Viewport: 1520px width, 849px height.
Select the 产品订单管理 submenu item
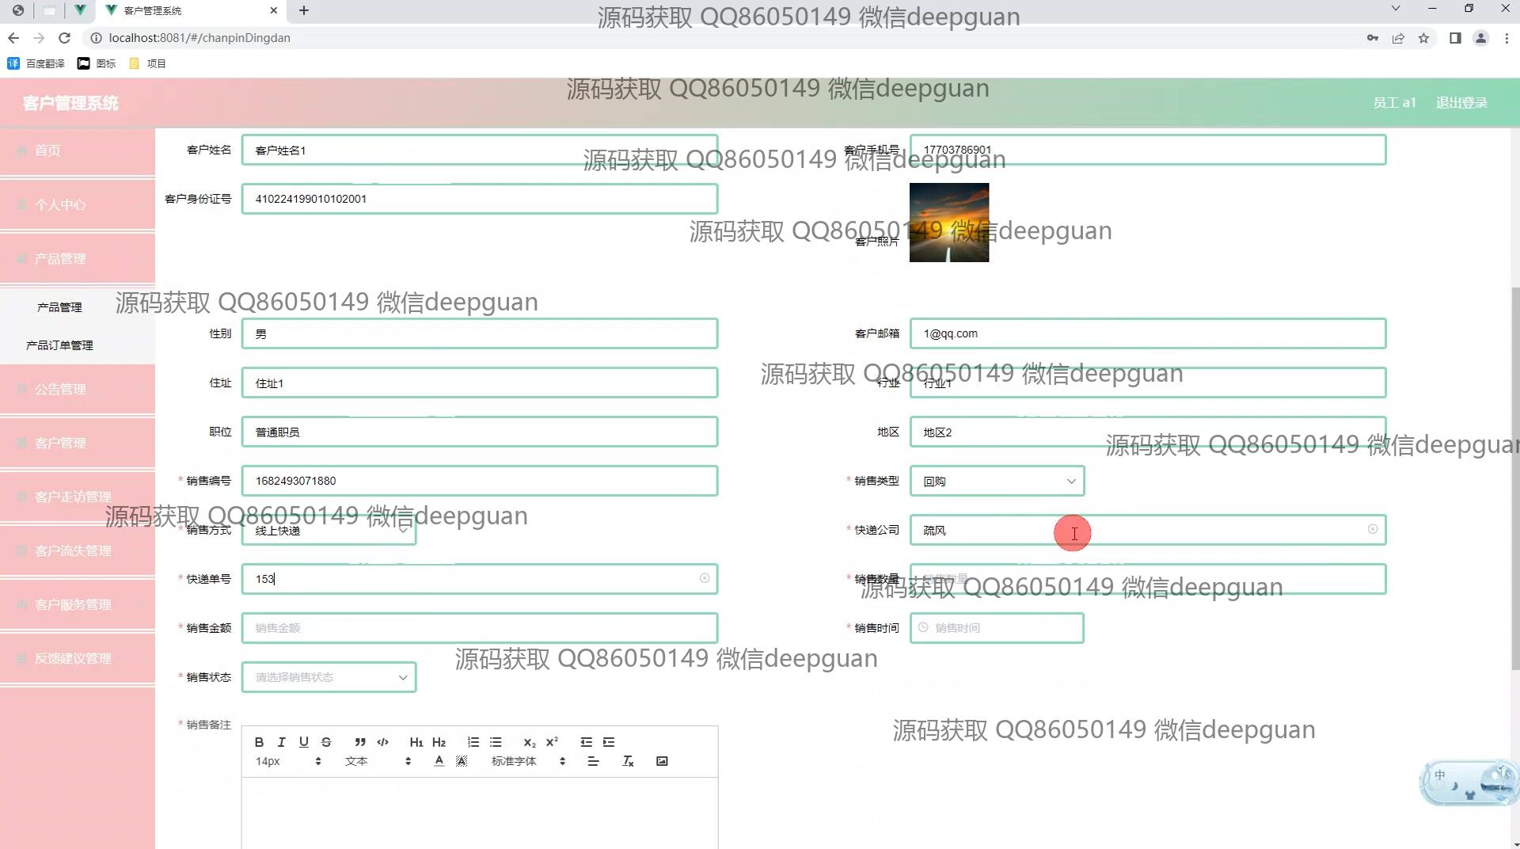click(x=59, y=345)
